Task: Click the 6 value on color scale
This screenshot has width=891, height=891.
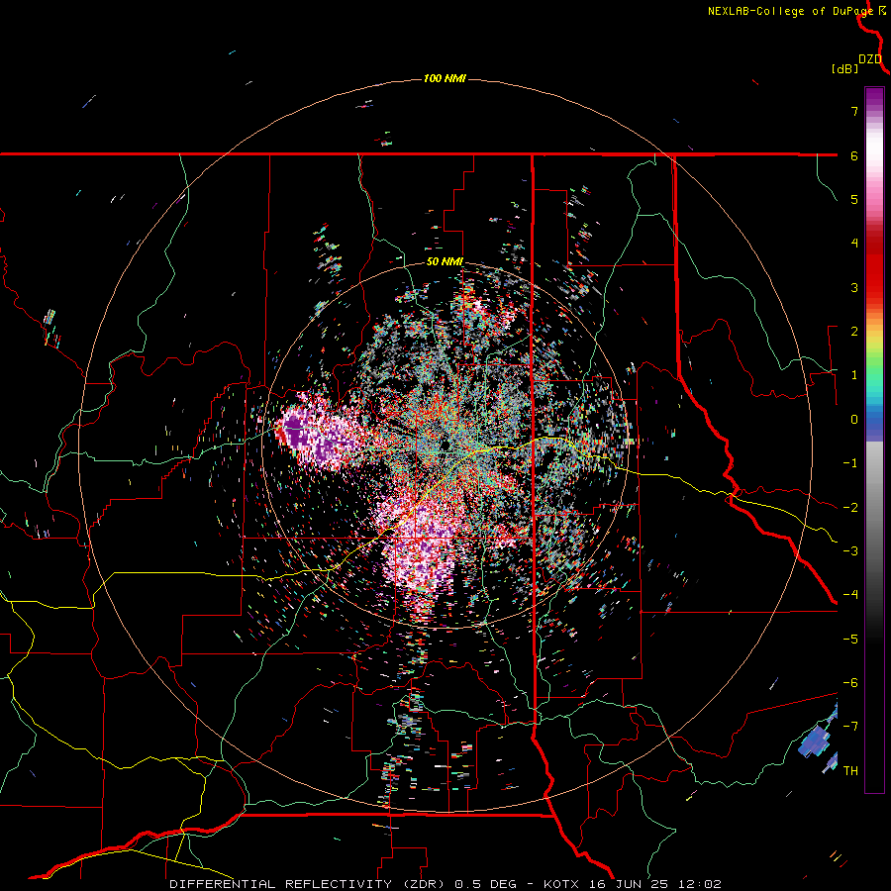Action: coord(854,155)
